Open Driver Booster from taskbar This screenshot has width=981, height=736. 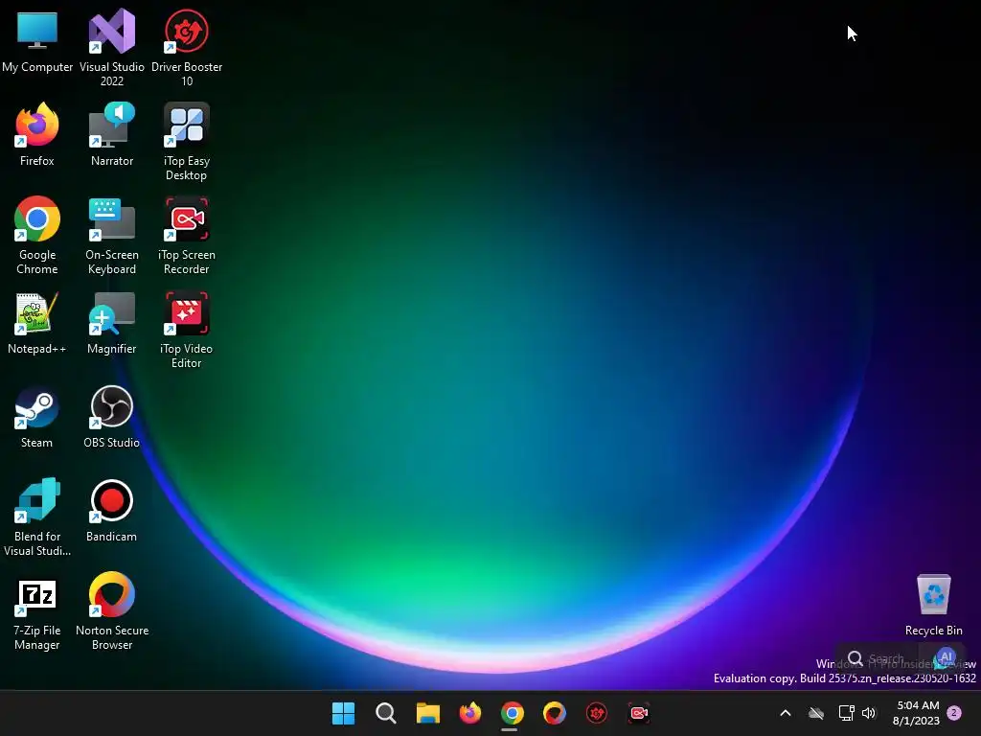coord(597,713)
